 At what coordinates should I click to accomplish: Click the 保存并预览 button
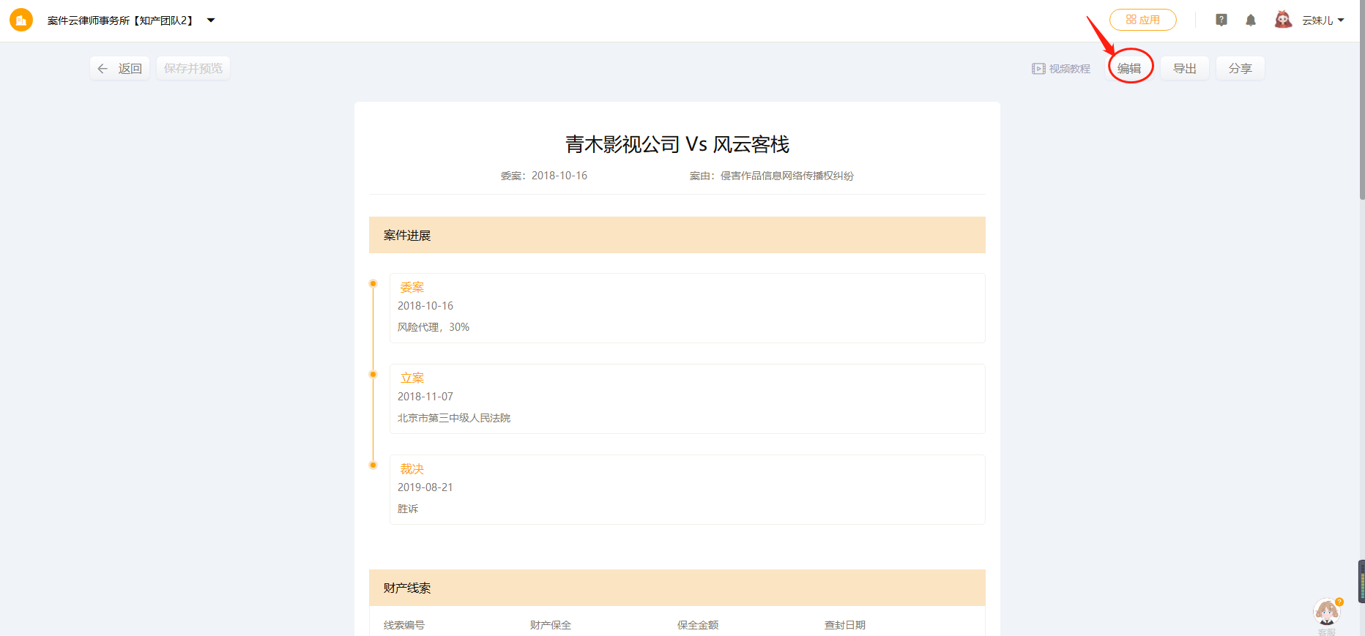pyautogui.click(x=193, y=69)
